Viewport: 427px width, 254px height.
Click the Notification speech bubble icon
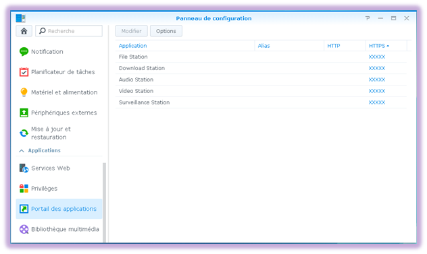point(24,51)
